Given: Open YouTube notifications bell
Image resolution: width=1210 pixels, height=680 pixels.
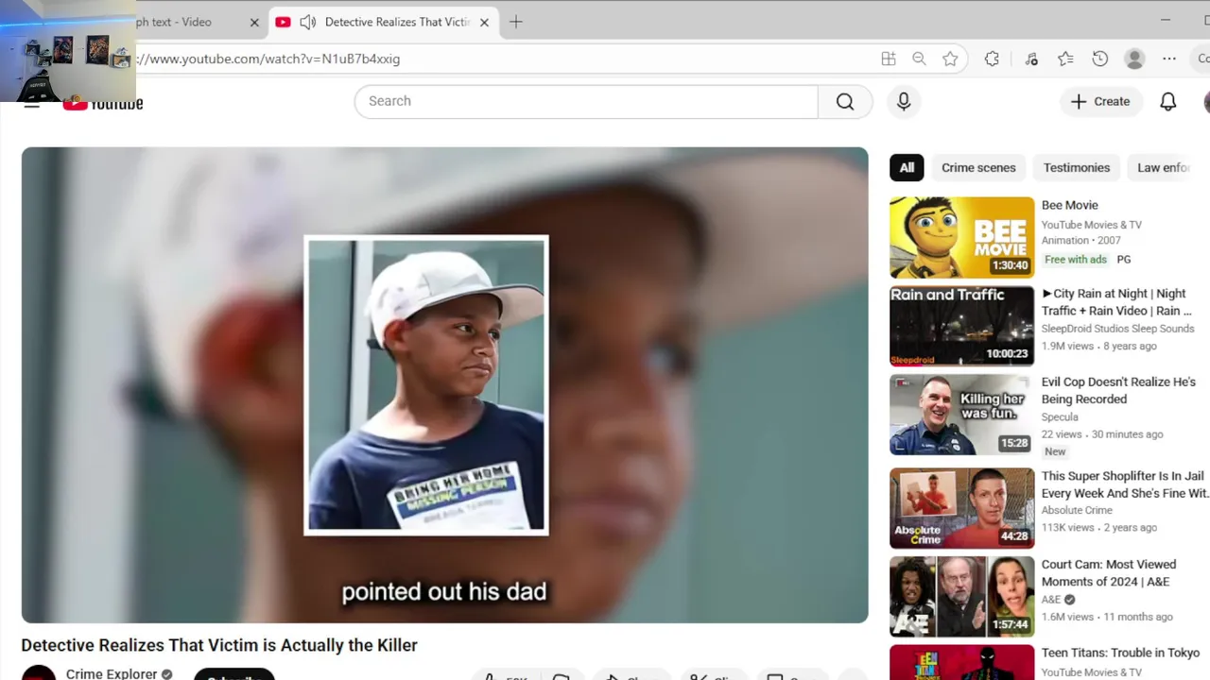Looking at the screenshot, I should (1168, 101).
